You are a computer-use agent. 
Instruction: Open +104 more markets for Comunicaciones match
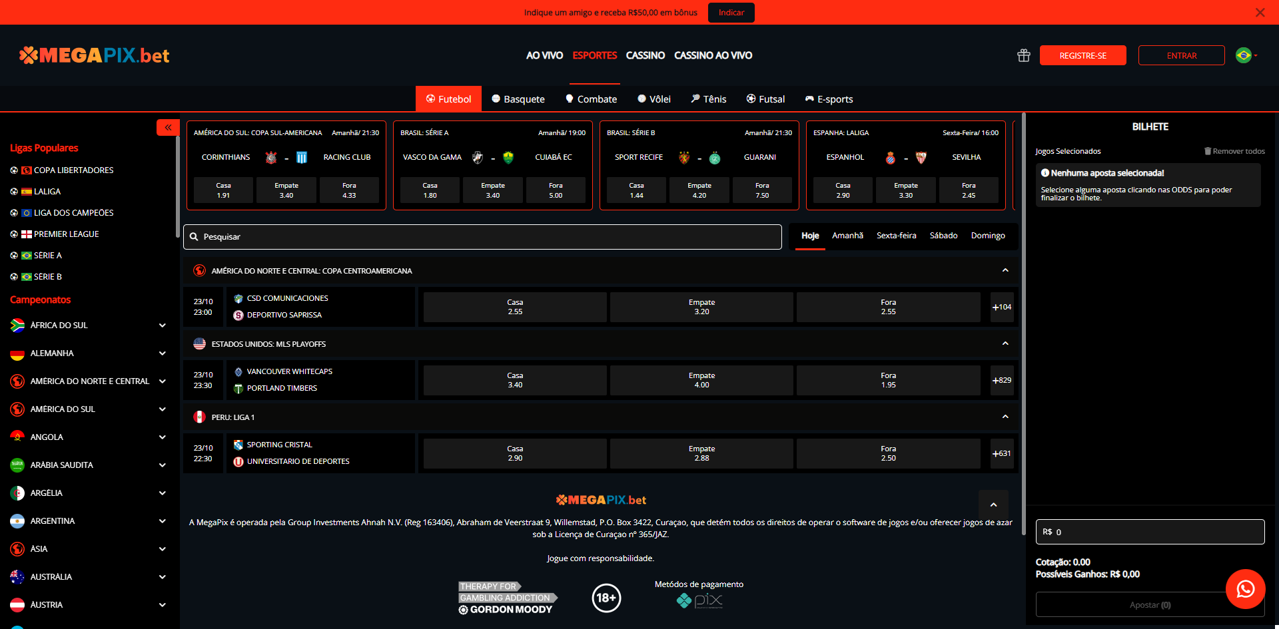[x=1001, y=307]
